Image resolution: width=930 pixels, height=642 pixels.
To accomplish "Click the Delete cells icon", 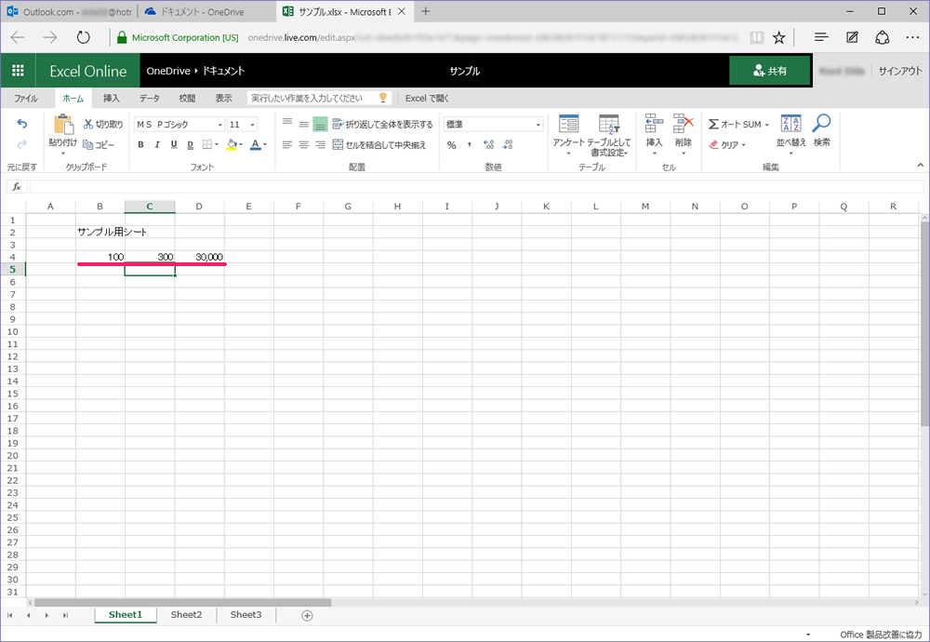I will [684, 124].
